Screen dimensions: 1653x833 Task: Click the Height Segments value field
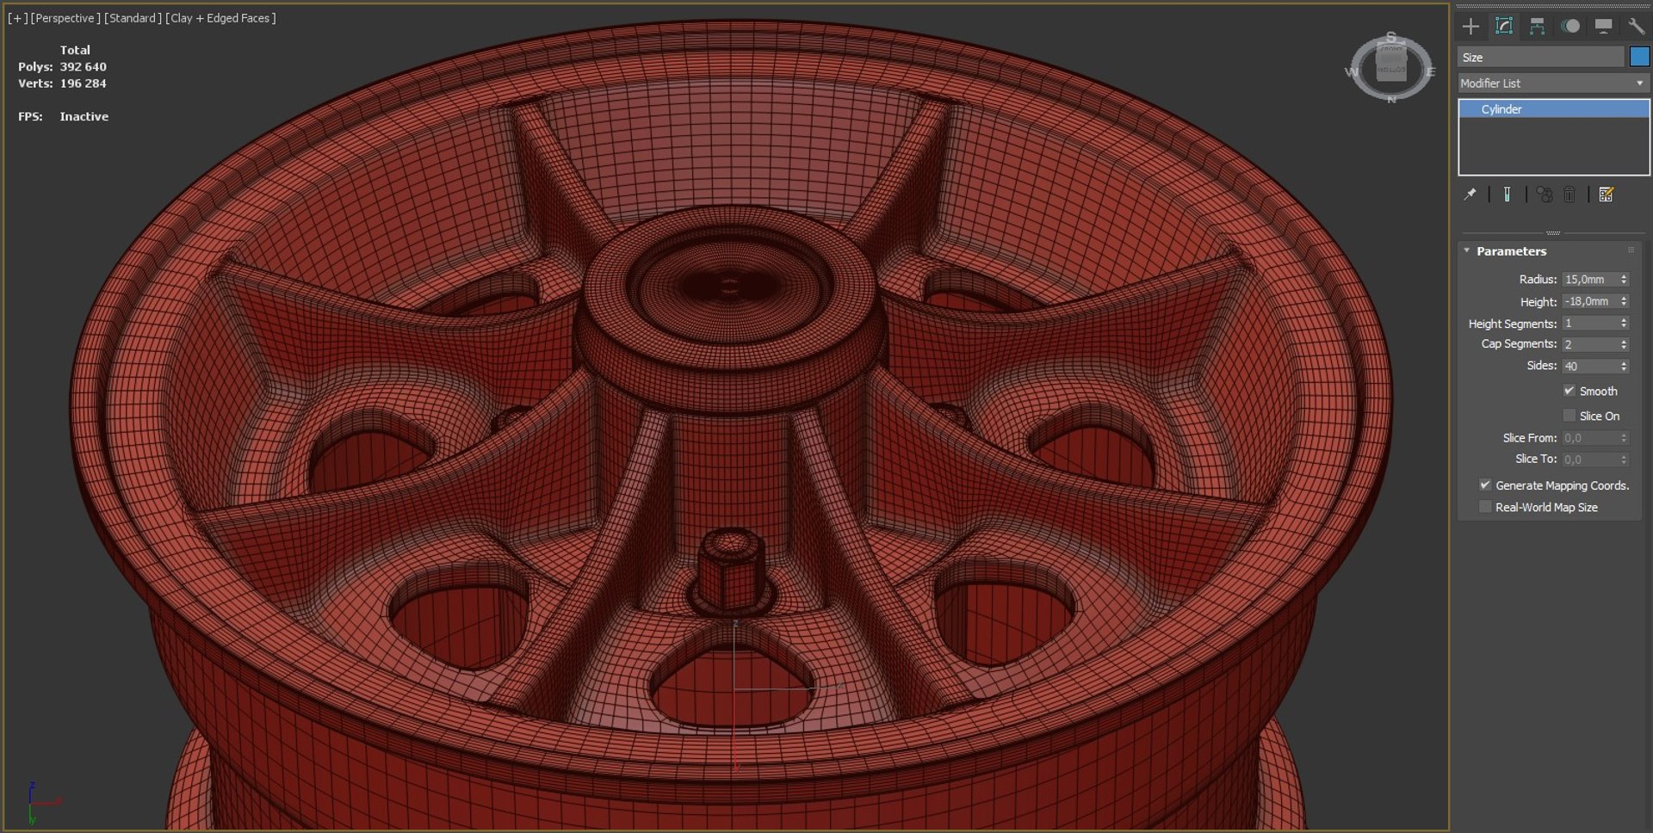[x=1590, y=323]
